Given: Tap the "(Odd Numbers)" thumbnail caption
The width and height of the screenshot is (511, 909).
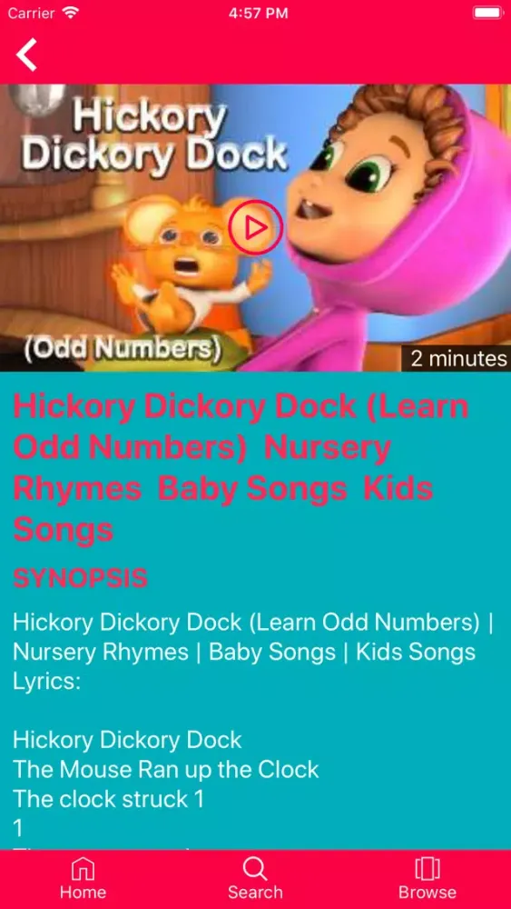Looking at the screenshot, I should [x=123, y=348].
